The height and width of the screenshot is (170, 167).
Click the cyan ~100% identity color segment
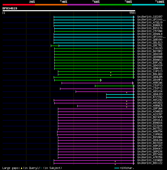[x=148, y=5]
